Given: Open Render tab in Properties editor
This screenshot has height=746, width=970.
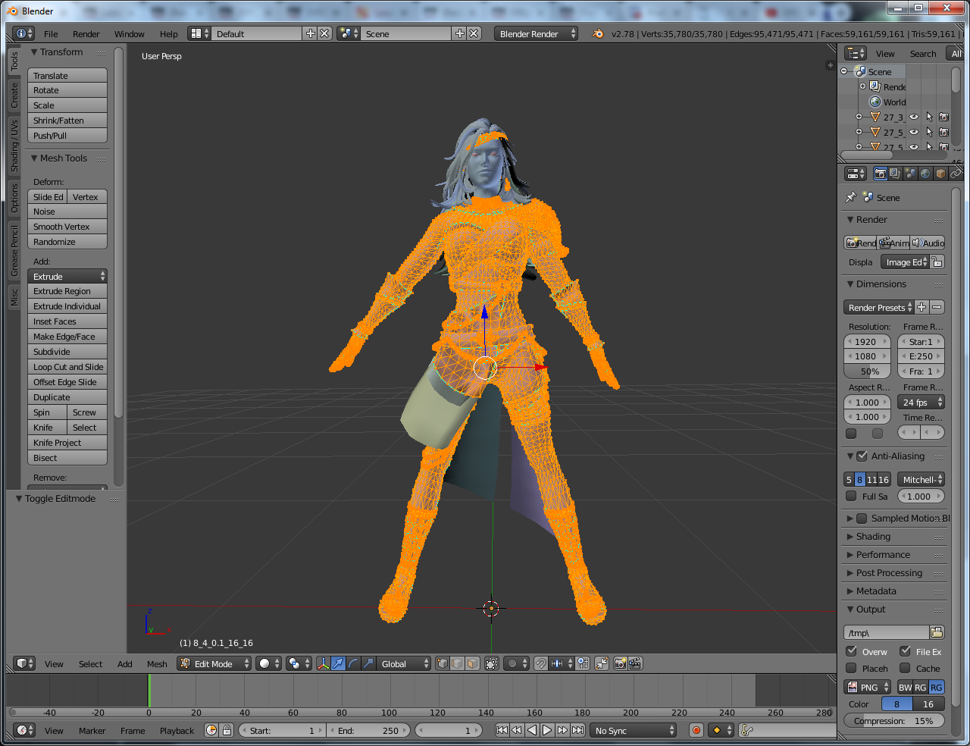Looking at the screenshot, I should (x=881, y=174).
